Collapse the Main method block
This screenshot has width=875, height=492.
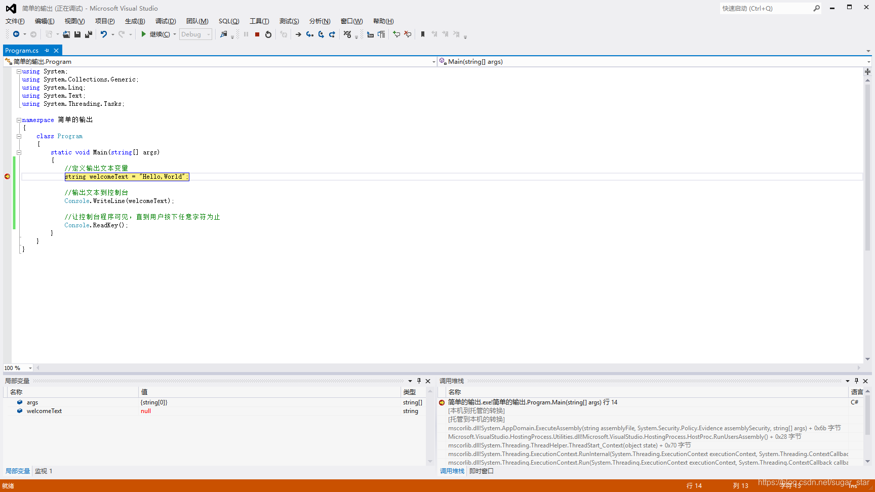19,152
